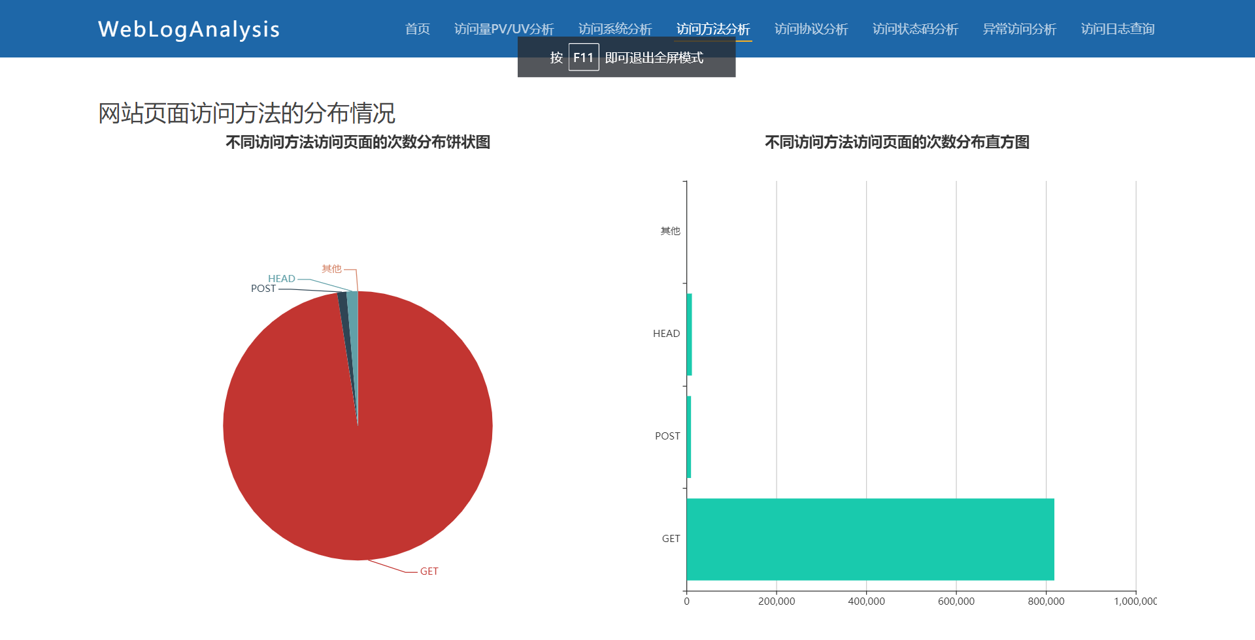Image resolution: width=1255 pixels, height=640 pixels.
Task: Click the HEAD axis label in bar chart
Action: click(x=666, y=334)
